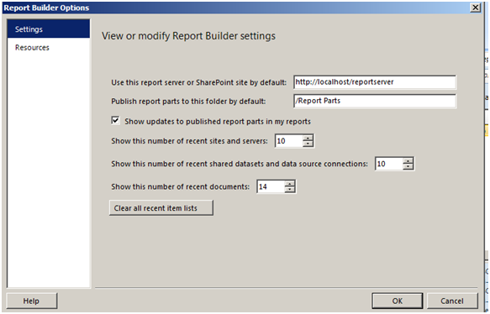The width and height of the screenshot is (490, 314).
Task: Open the Resources page in sidebar
Action: pyautogui.click(x=49, y=48)
